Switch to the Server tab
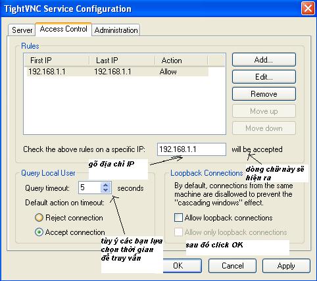The image size is (317, 281). point(22,30)
